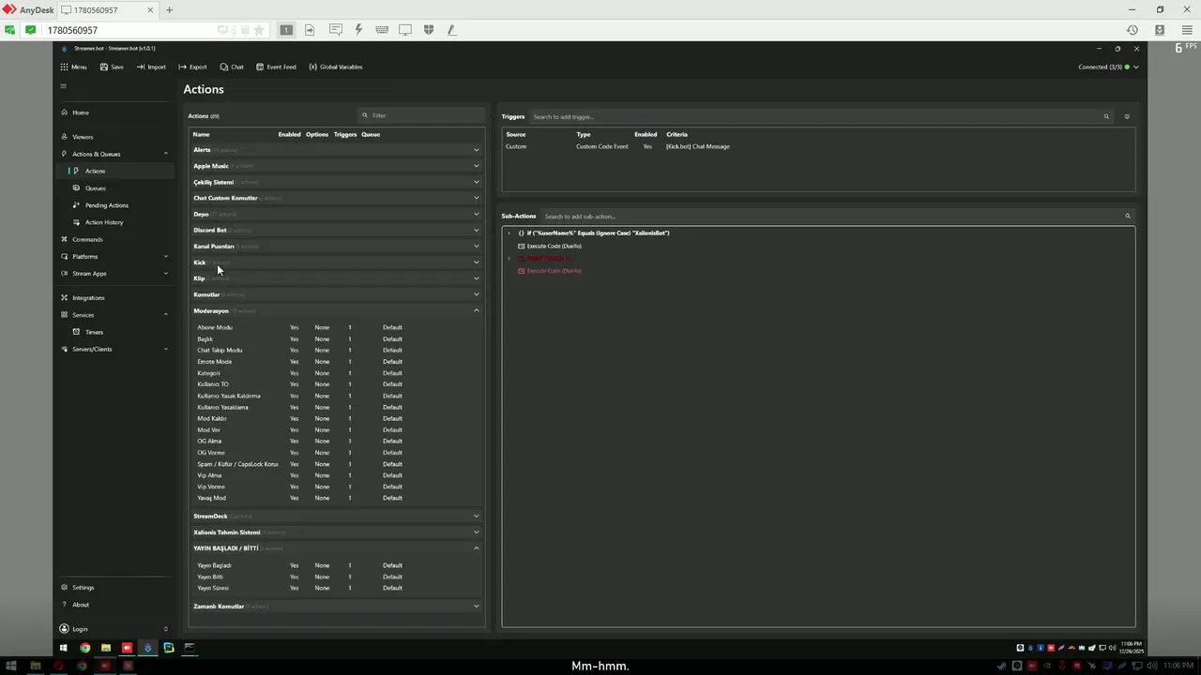The height and width of the screenshot is (675, 1201).
Task: Click Login at the sidebar bottom
Action: (x=80, y=629)
